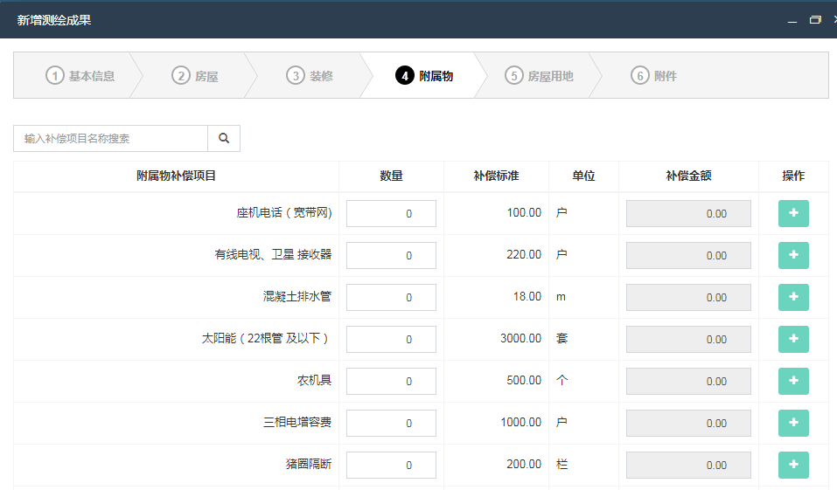Click the unit m for 混凝土排水管
The image size is (837, 490).
(x=561, y=297)
